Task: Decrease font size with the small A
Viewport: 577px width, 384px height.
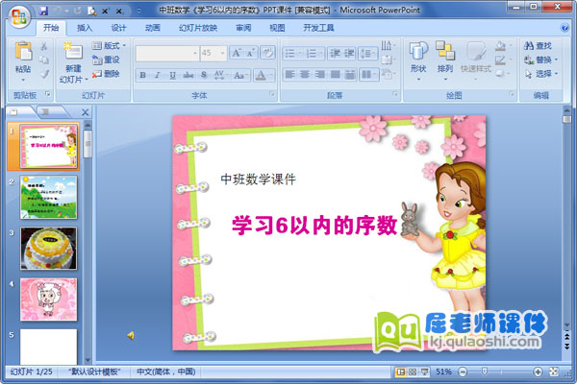Action: pos(250,54)
